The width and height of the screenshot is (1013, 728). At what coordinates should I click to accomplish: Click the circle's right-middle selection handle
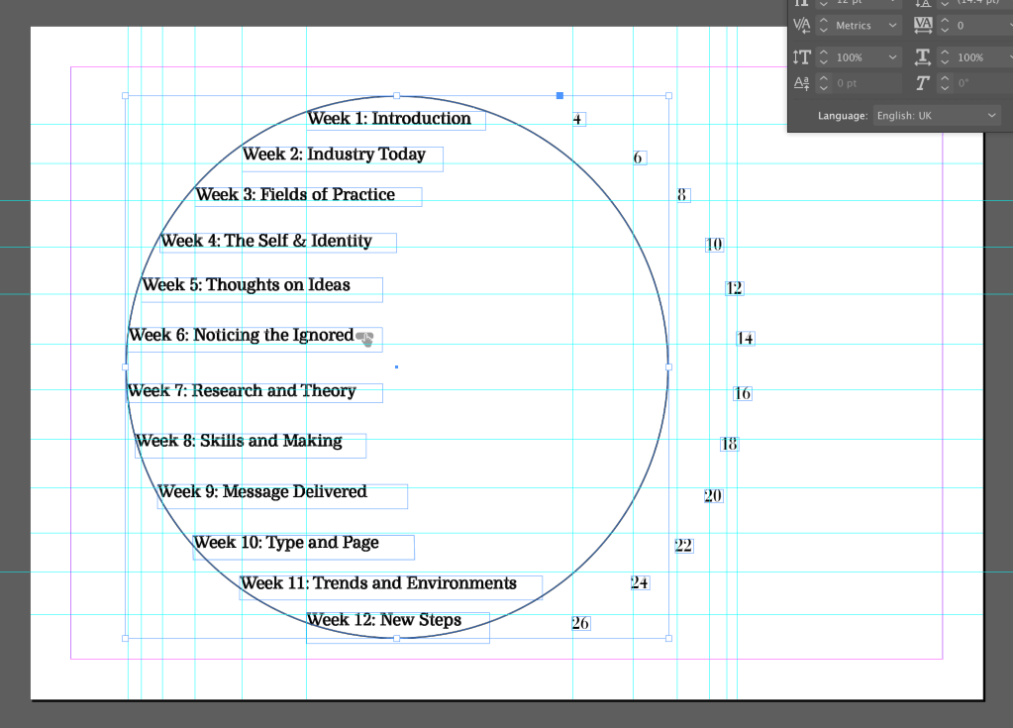668,367
